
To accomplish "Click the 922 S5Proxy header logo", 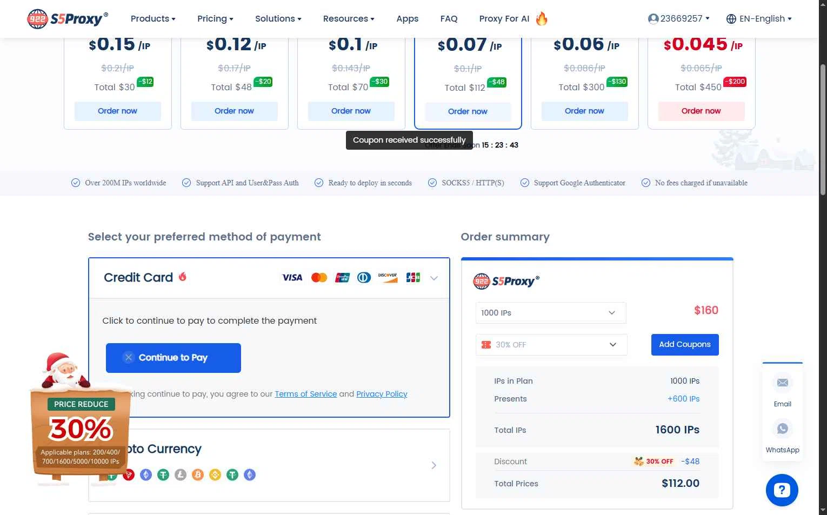I will click(68, 19).
